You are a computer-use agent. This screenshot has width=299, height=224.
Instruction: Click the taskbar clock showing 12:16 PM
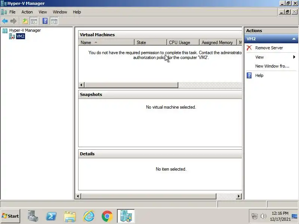pyautogui.click(x=280, y=216)
